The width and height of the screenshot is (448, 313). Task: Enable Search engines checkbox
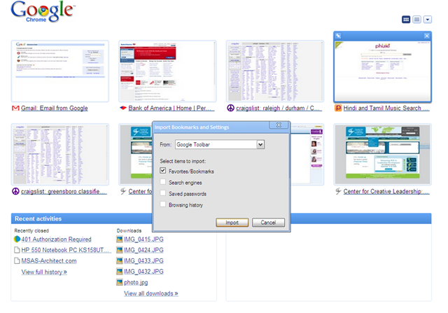point(163,182)
